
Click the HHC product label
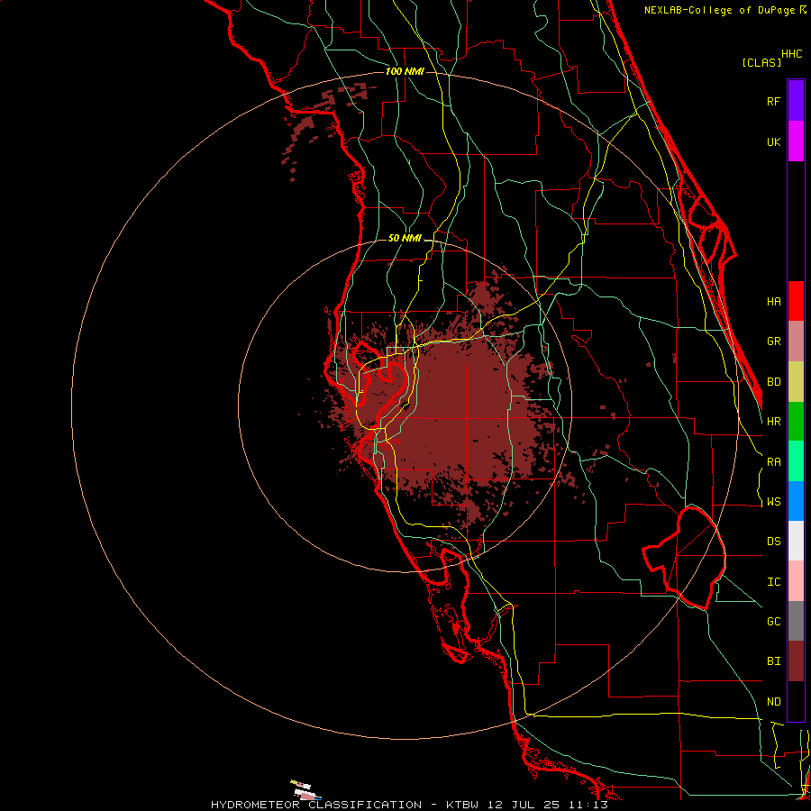coord(791,54)
